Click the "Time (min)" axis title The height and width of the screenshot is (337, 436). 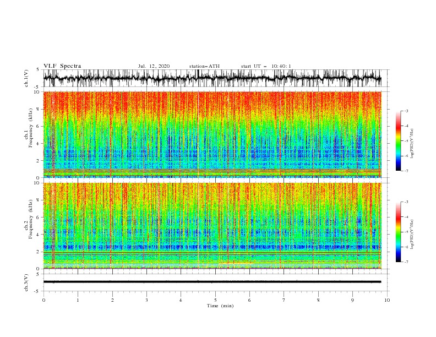[x=220, y=306]
